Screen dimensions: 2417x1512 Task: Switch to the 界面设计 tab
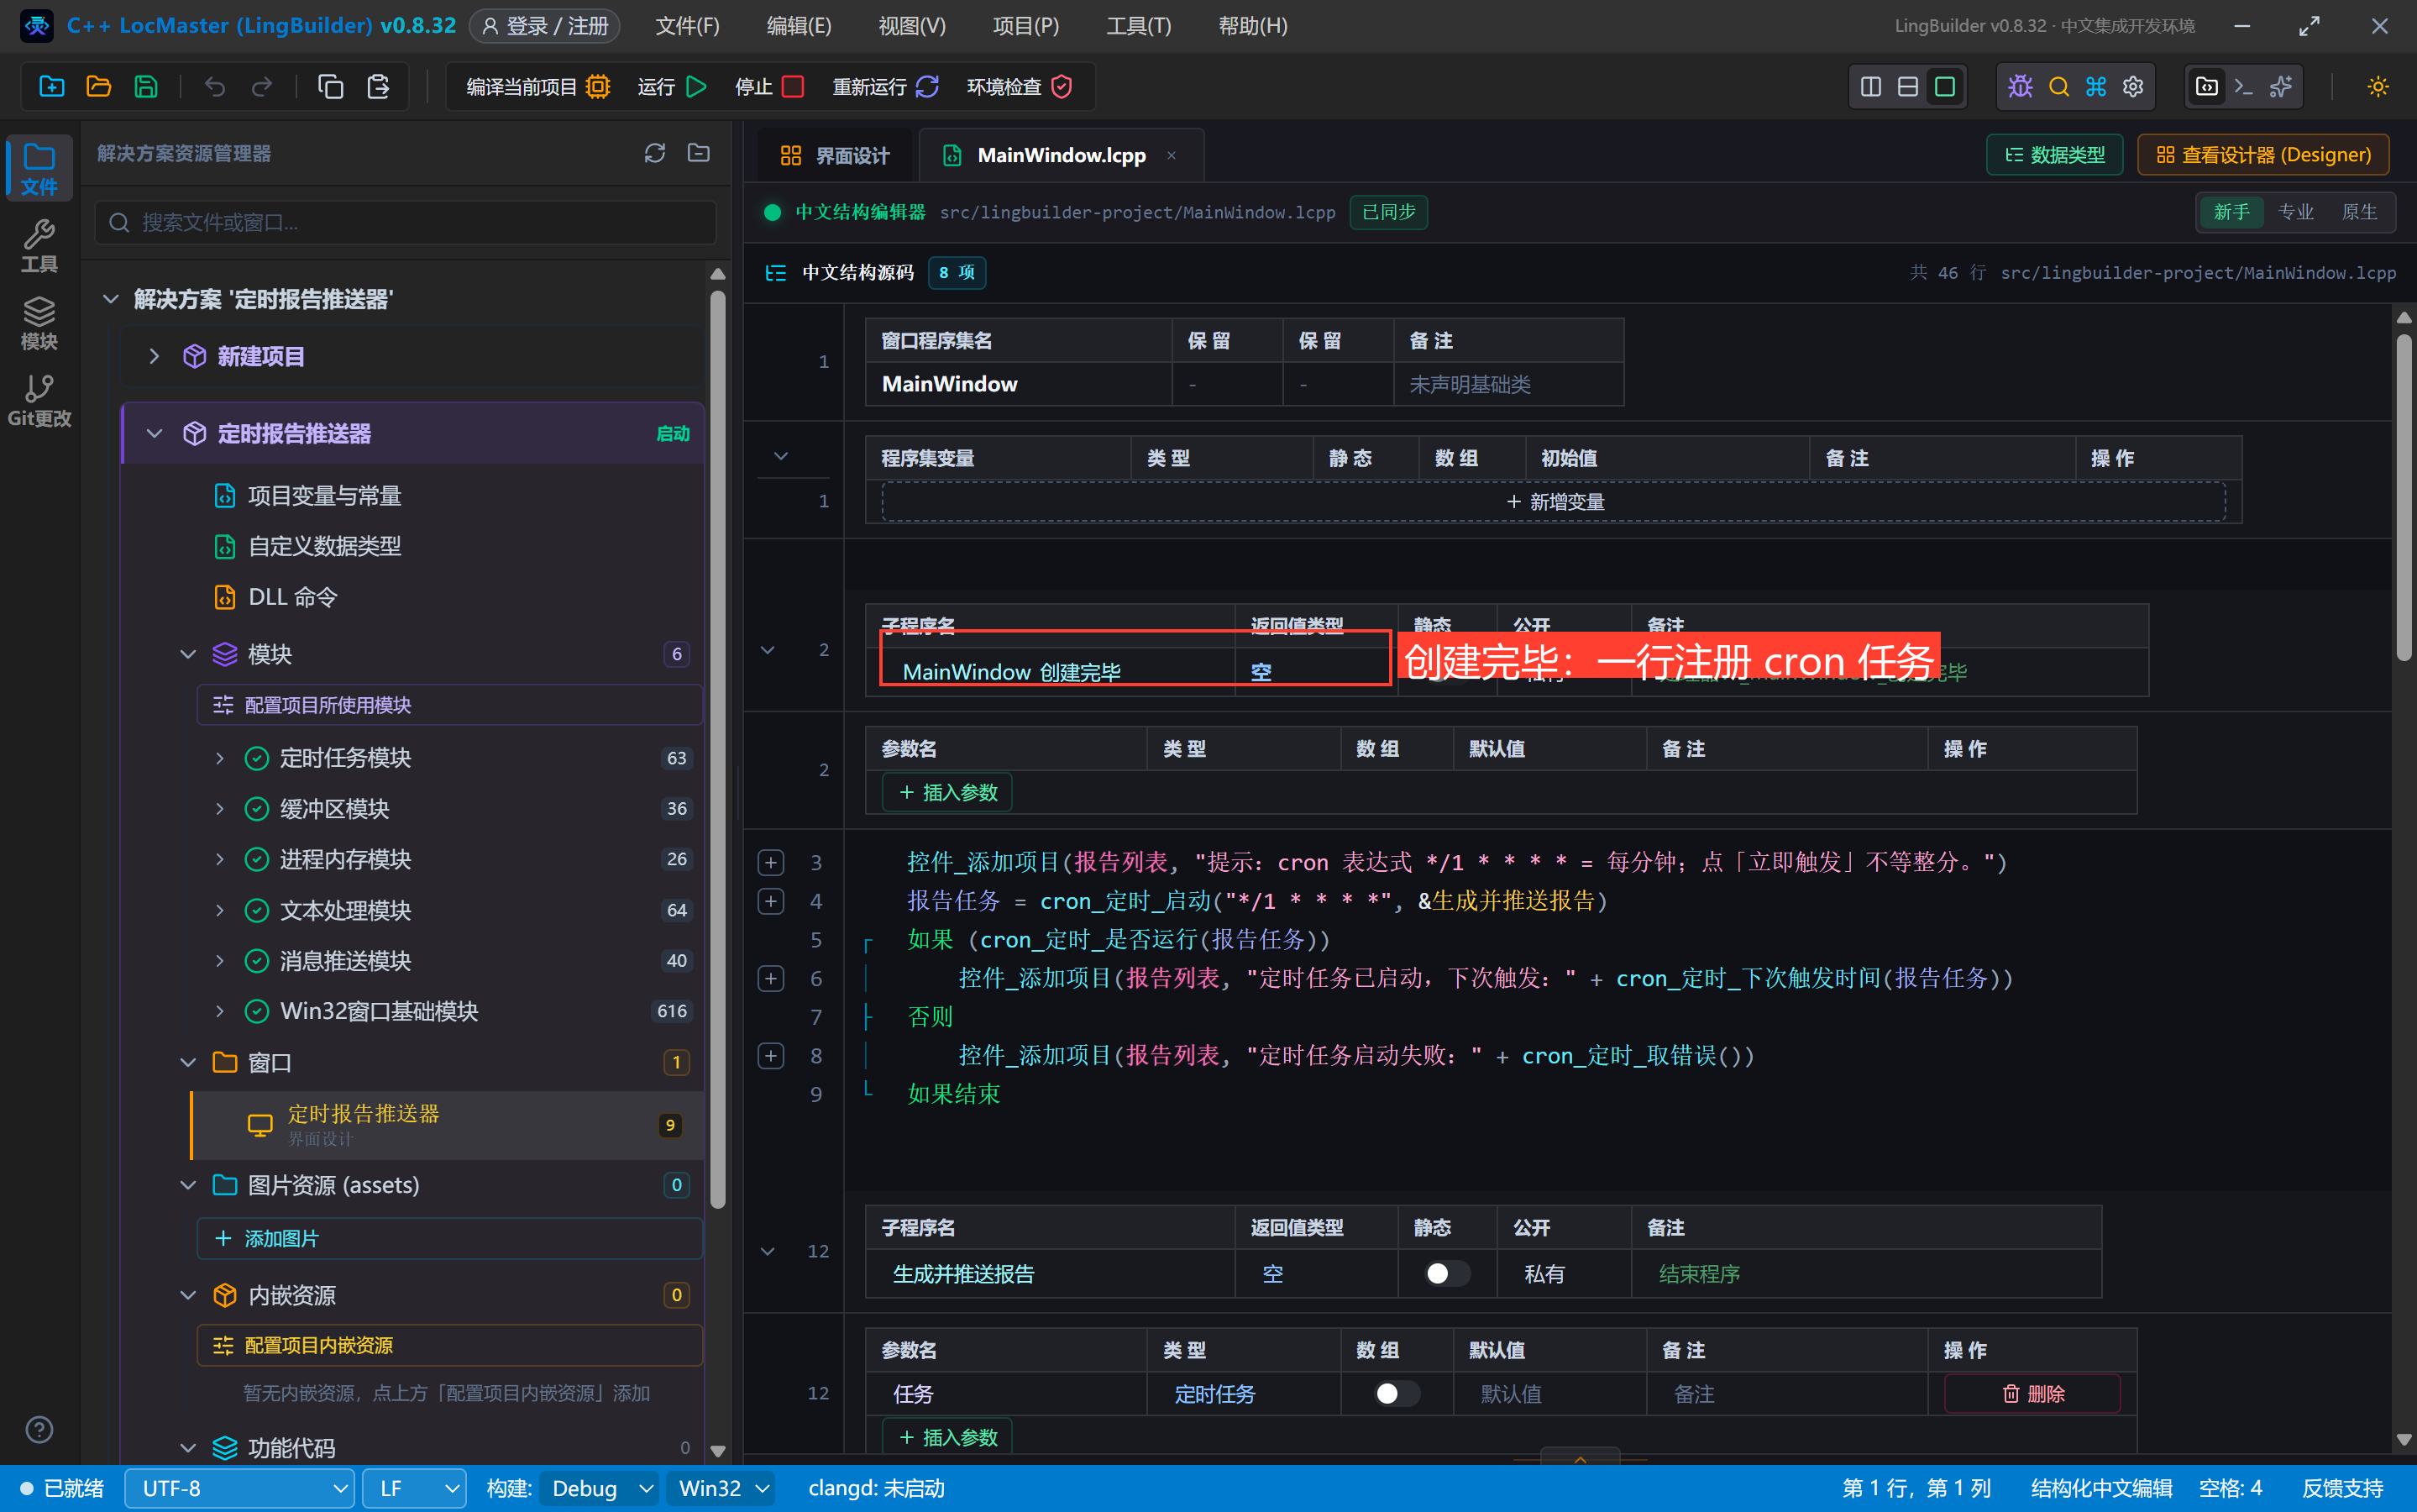[x=835, y=155]
